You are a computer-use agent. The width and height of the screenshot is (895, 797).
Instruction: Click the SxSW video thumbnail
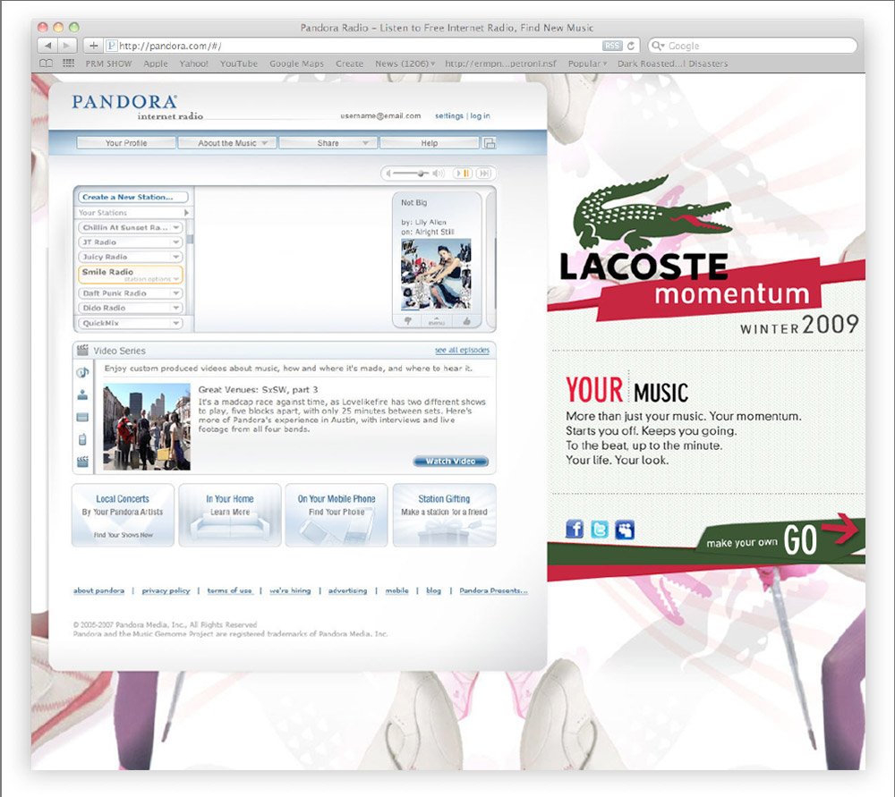[147, 427]
